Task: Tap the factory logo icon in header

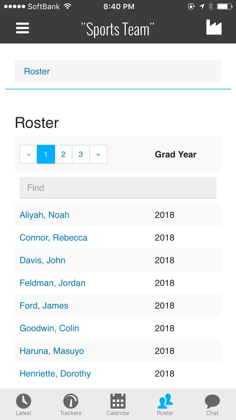Action: (x=214, y=27)
